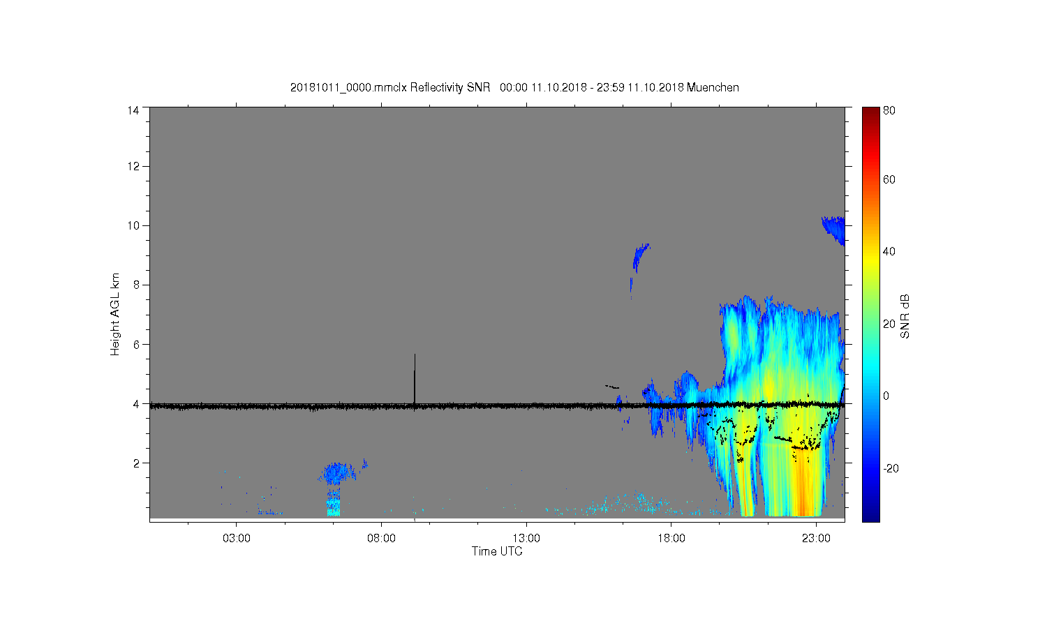The width and height of the screenshot is (1047, 628).
Task: Click the '6' height axis label
Action: pyautogui.click(x=136, y=344)
